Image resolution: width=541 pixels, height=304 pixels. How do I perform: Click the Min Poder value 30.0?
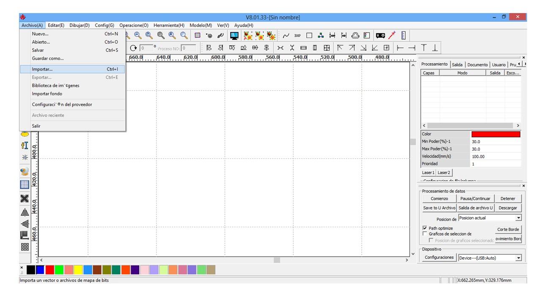[496, 142]
